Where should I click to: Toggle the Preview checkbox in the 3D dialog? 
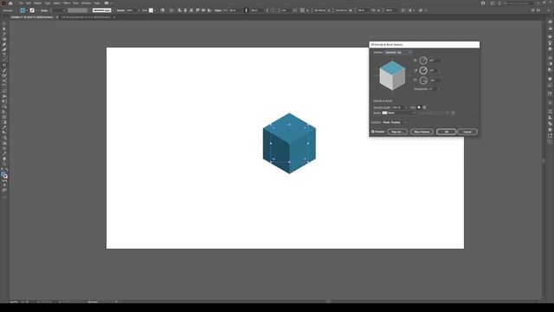(372, 132)
